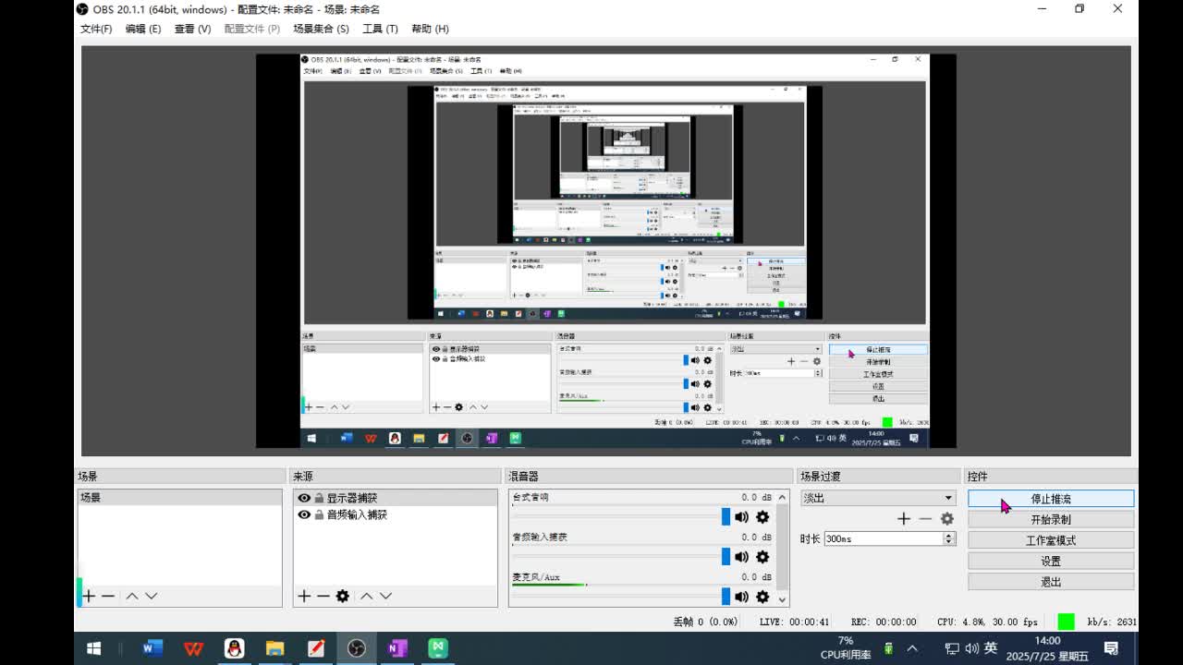The width and height of the screenshot is (1183, 665).
Task: Mute the 台式音响 channel speaker icon
Action: [741, 517]
